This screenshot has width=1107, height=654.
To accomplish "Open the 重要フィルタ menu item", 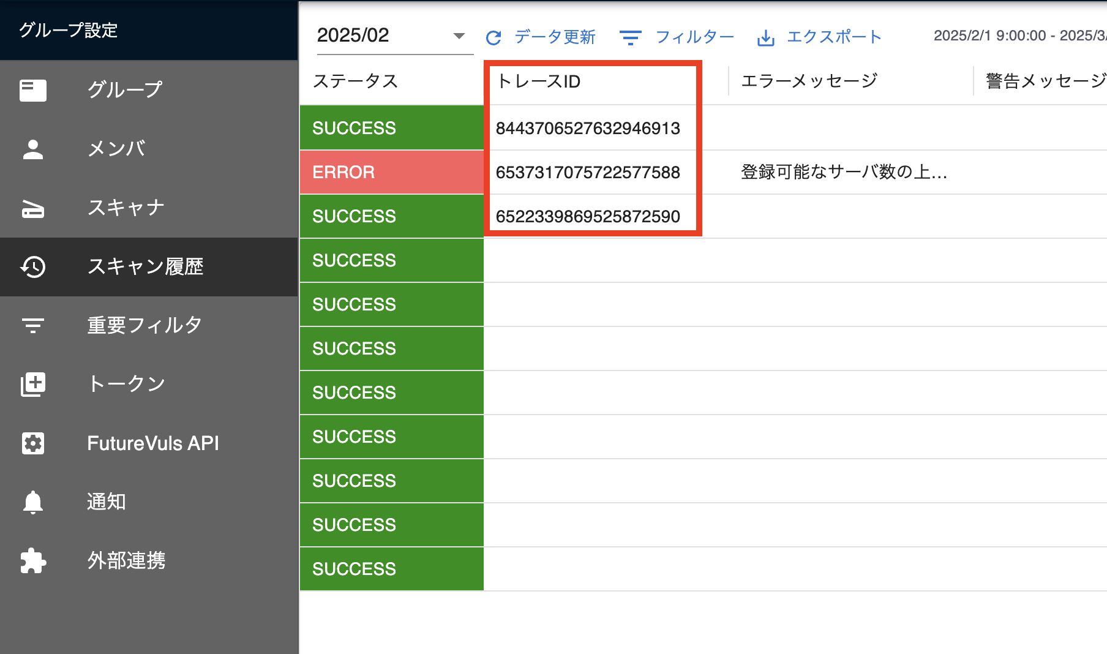I will coord(149,325).
